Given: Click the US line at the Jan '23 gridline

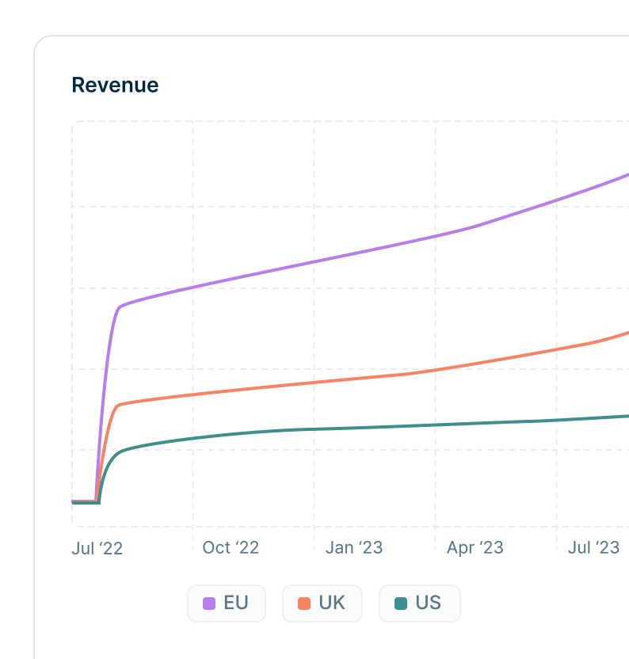Looking at the screenshot, I should click(x=314, y=429).
